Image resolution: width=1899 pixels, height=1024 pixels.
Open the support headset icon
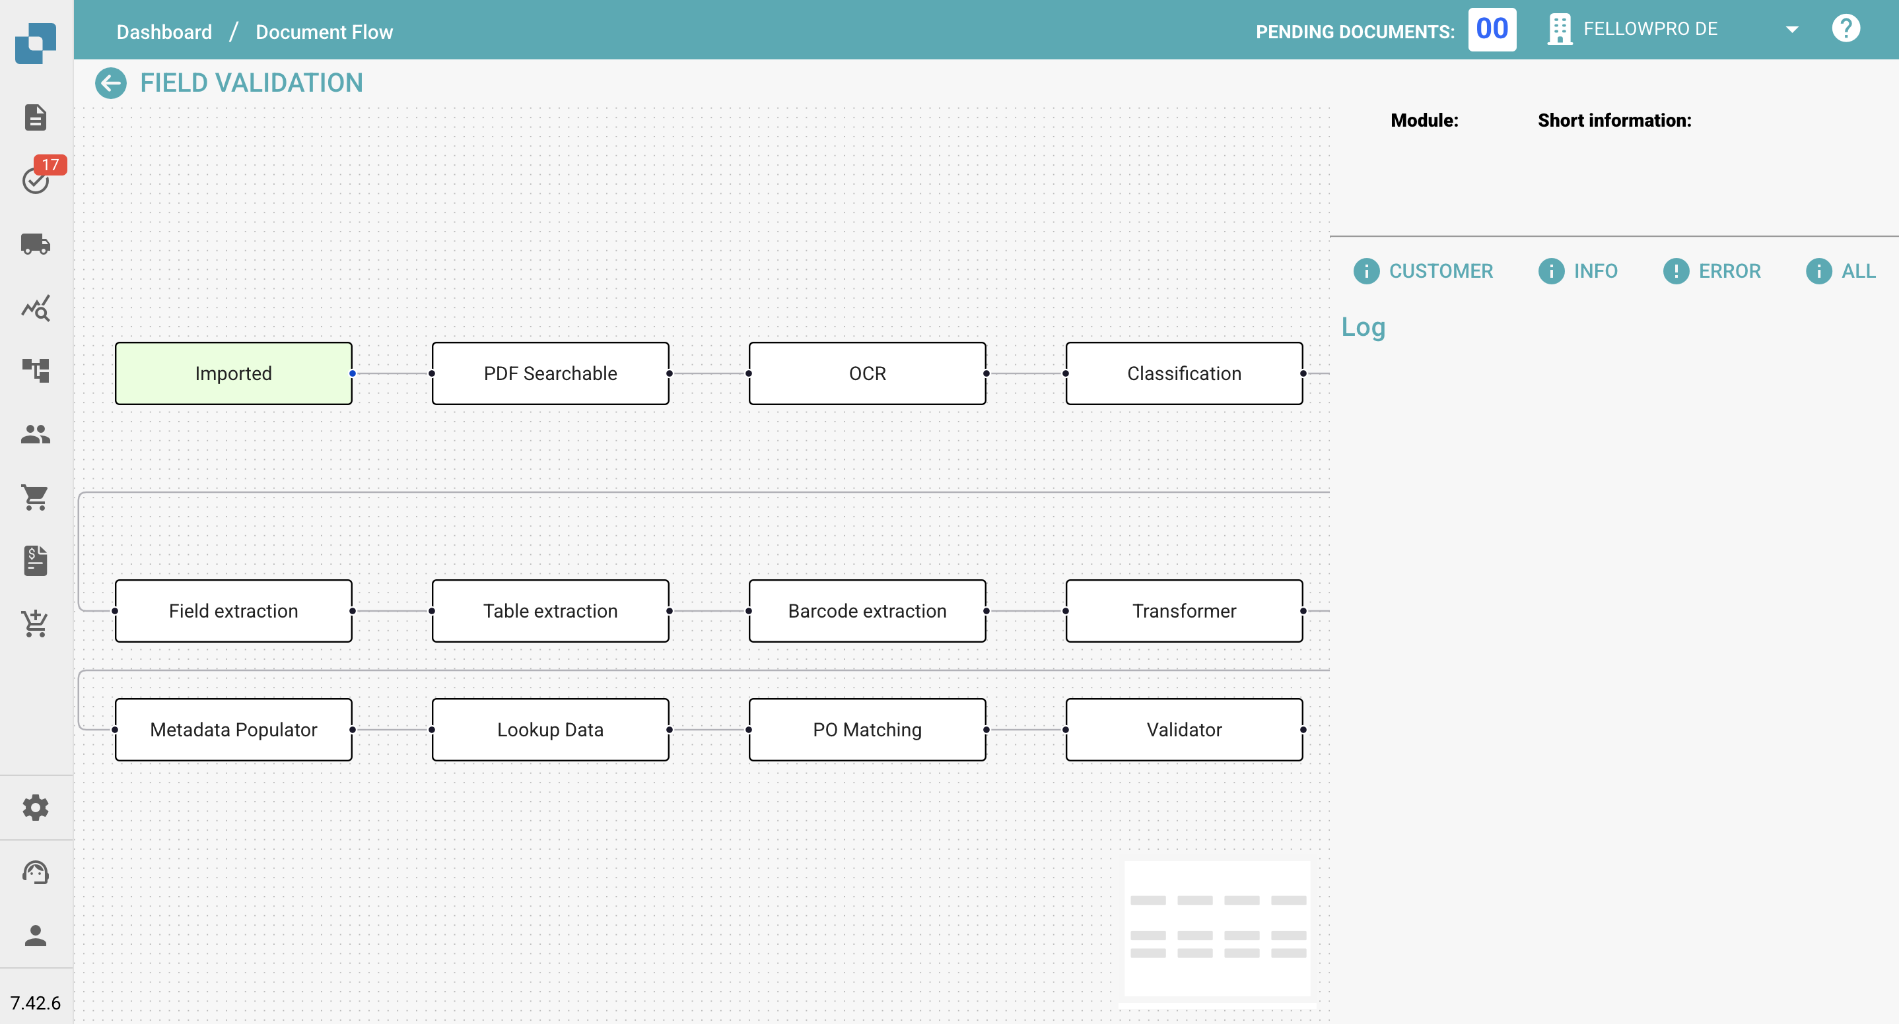pos(36,872)
